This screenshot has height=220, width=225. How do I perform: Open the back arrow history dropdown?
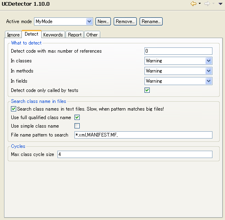coord(200,4)
